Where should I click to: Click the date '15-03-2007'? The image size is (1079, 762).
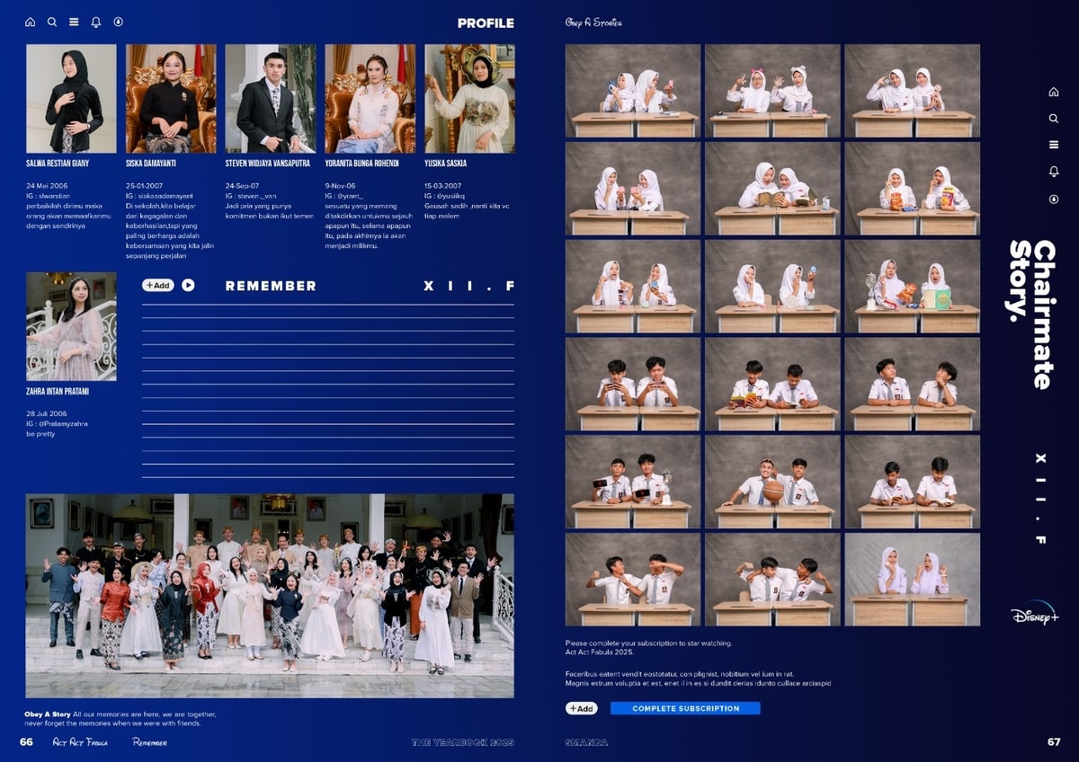[443, 185]
